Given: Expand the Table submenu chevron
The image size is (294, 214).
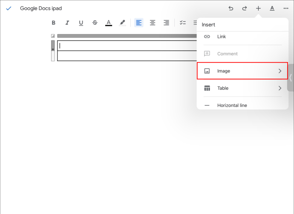Looking at the screenshot, I should coord(280,88).
